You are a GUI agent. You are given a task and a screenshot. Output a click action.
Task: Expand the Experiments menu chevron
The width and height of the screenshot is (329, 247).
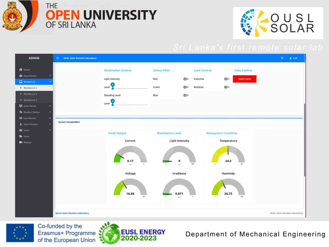[50, 76]
